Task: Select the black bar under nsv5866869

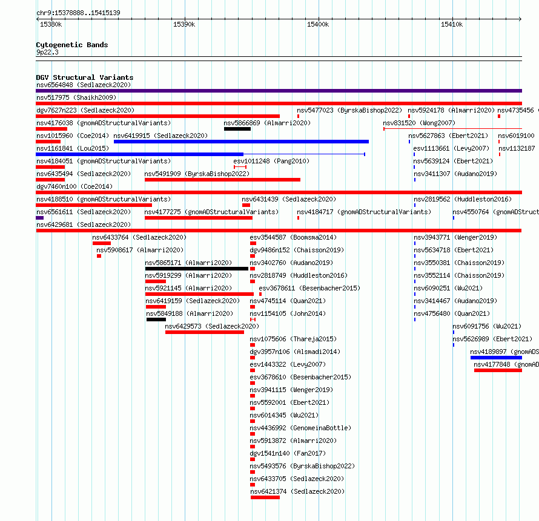Action: (237, 129)
